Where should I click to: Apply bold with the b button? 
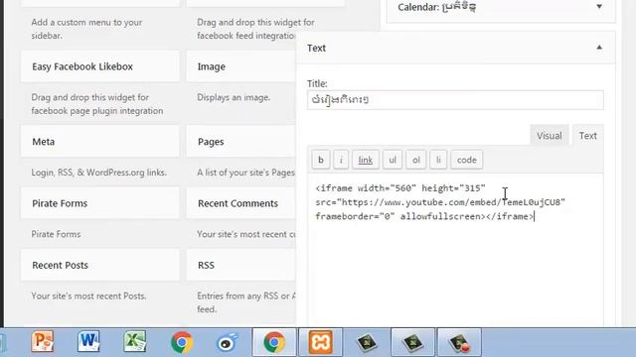coord(321,160)
